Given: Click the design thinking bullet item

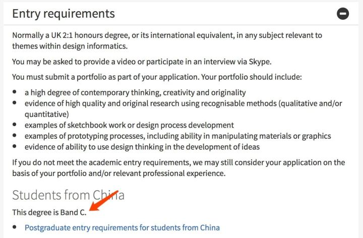Looking at the screenshot, I should tap(142, 147).
